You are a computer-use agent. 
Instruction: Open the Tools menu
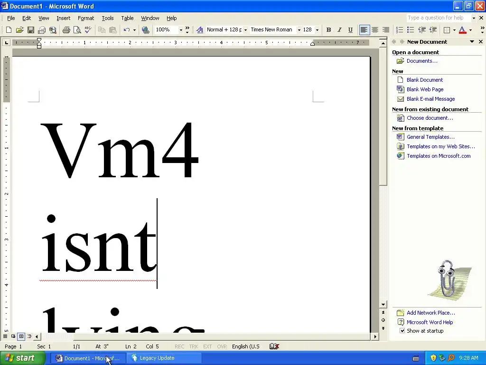pos(108,18)
